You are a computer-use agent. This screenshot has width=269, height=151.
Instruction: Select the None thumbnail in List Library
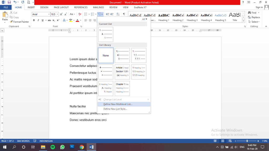[106, 55]
